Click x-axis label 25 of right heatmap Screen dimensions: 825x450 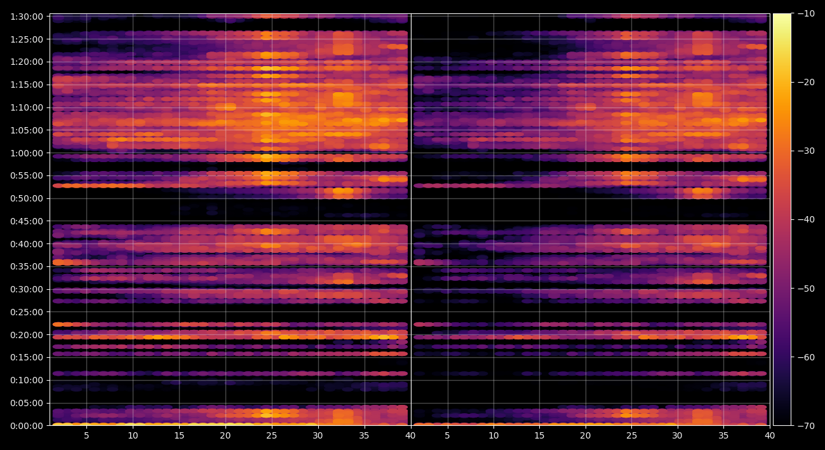[x=631, y=436]
